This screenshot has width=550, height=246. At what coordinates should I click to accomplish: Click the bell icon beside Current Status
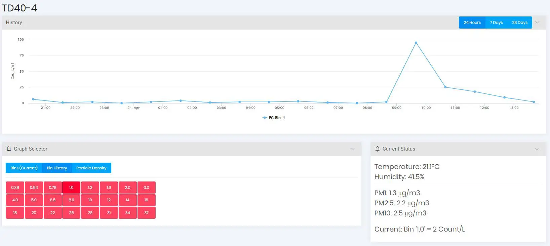click(x=378, y=149)
